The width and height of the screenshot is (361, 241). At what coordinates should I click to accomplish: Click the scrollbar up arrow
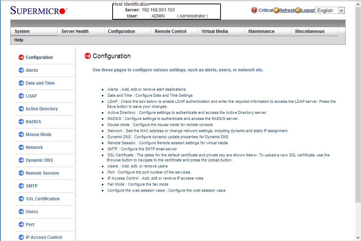tap(358, 4)
